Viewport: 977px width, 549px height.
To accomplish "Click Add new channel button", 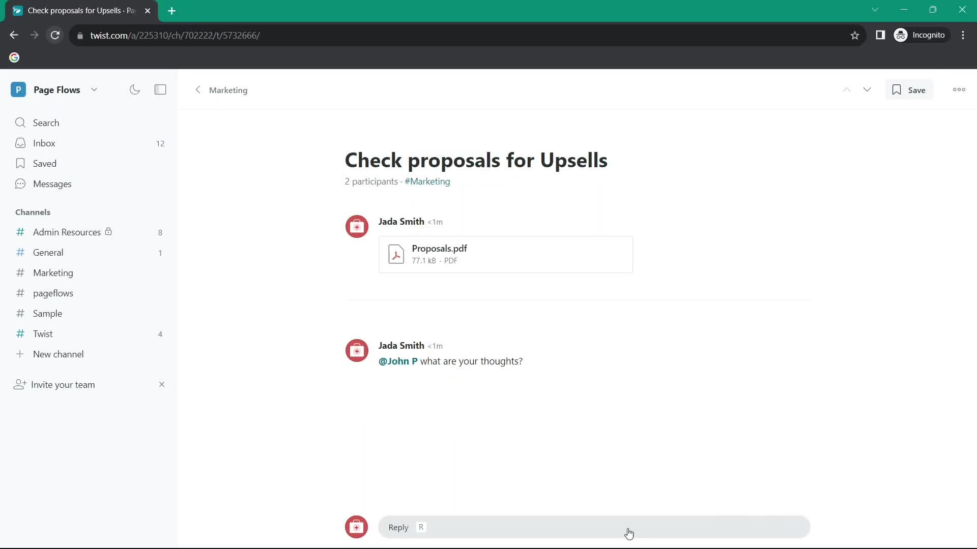I will 59,354.
